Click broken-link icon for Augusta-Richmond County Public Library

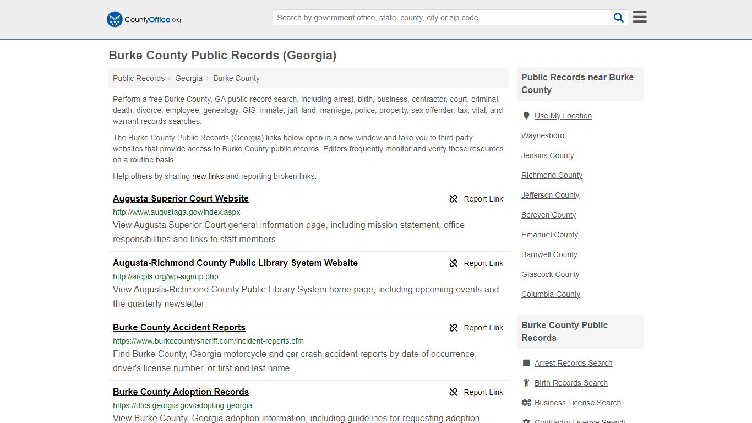pyautogui.click(x=453, y=263)
